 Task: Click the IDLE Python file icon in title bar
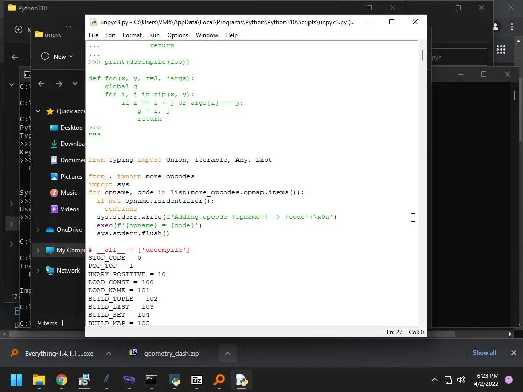pyautogui.click(x=93, y=22)
